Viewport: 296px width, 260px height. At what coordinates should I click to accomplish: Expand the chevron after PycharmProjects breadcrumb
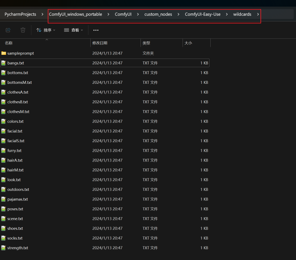point(42,14)
